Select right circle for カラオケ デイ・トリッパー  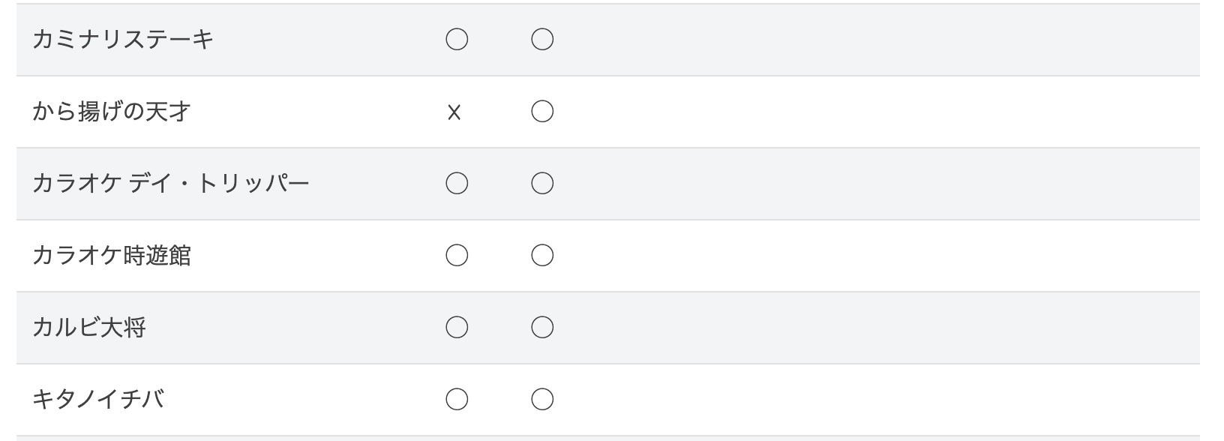(x=542, y=183)
